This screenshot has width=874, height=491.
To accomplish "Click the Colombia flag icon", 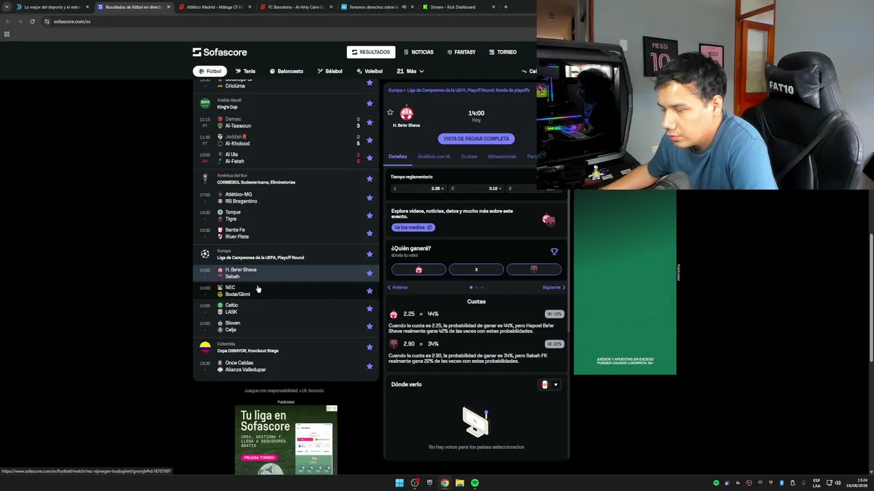I will pos(205,347).
